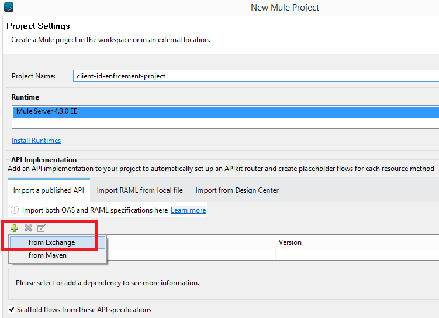
Task: Follow the Learn more link
Action: pyautogui.click(x=188, y=210)
